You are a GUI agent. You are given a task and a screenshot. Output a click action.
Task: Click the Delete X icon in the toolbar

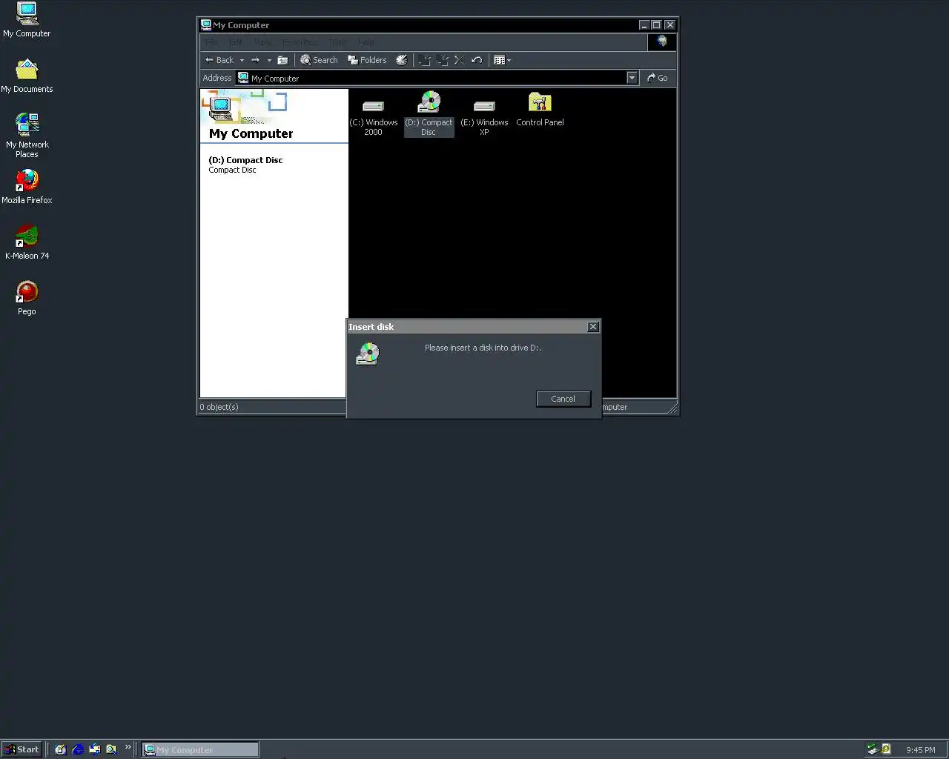coord(459,60)
